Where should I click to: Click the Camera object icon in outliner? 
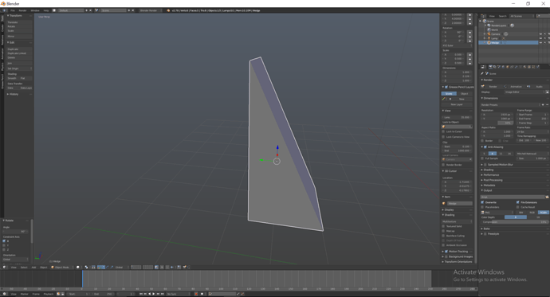(489, 34)
